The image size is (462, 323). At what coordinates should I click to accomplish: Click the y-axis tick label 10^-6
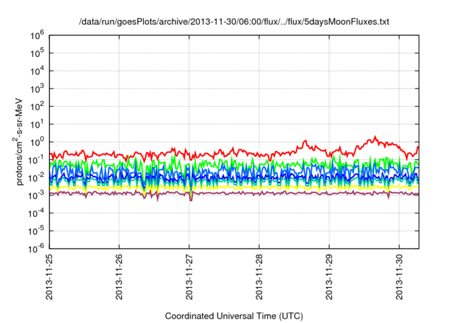(36, 249)
